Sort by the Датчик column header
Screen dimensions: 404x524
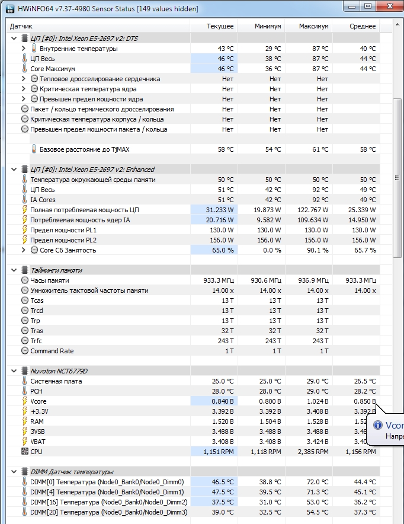[x=98, y=26]
